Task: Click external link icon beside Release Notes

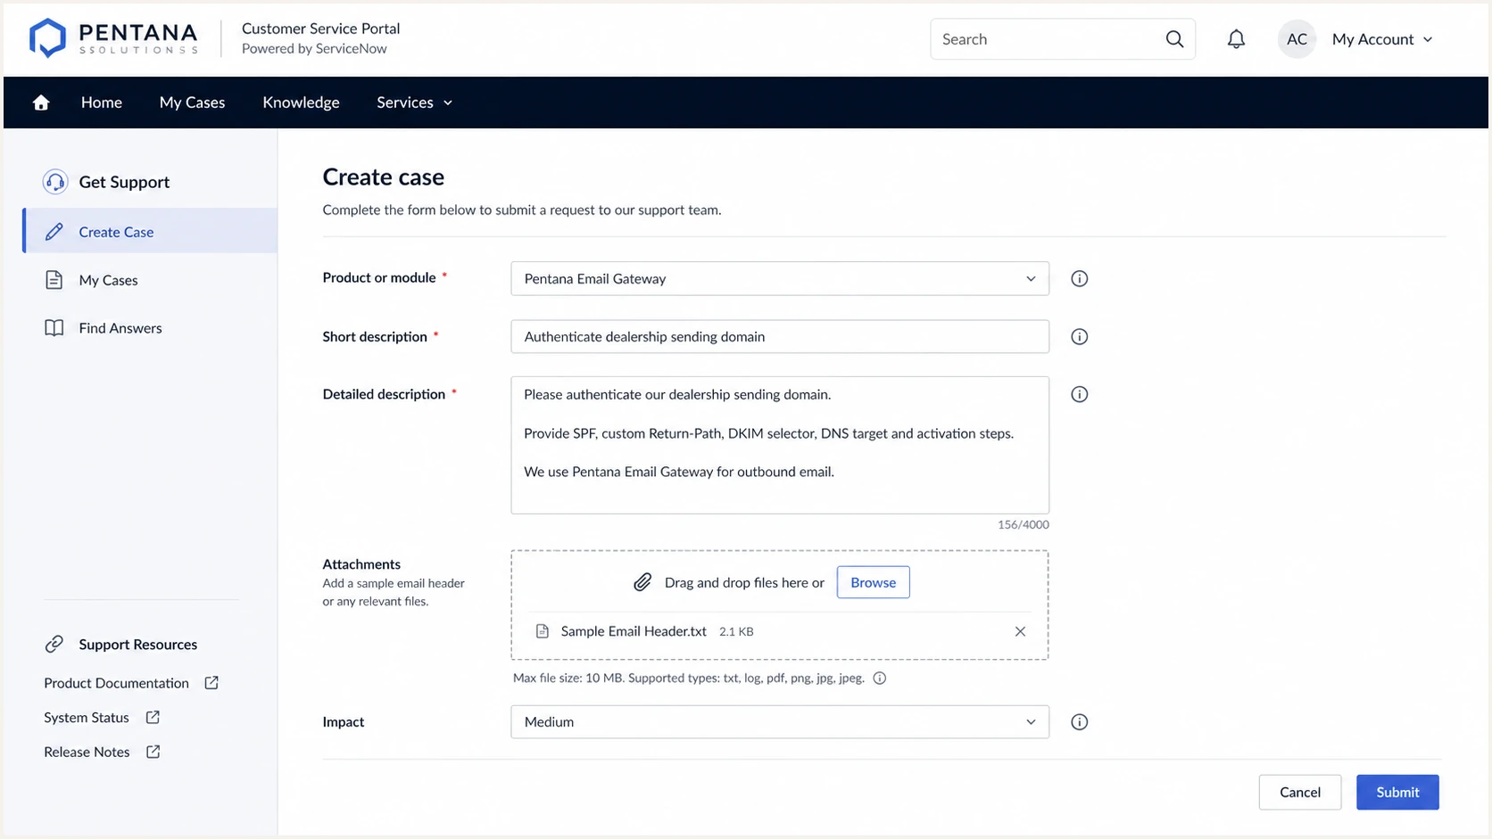Action: pyautogui.click(x=153, y=752)
